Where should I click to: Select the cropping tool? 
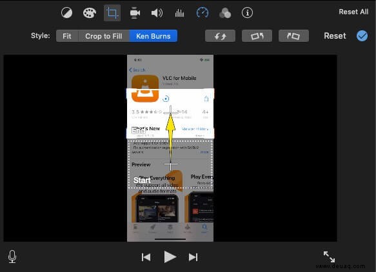(112, 13)
